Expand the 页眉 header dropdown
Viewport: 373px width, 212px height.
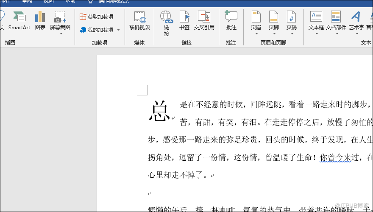tap(256, 33)
